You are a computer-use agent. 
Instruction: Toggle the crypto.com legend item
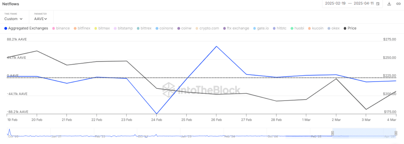click(x=207, y=28)
